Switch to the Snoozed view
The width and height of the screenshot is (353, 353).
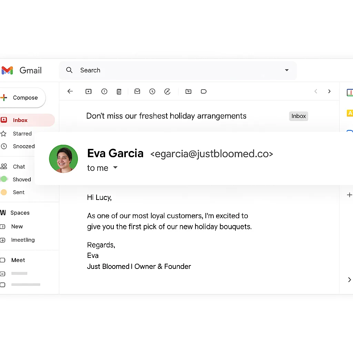[24, 146]
